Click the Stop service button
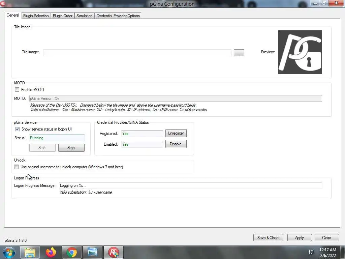Image resolution: width=345 pixels, height=259 pixels. click(x=71, y=148)
